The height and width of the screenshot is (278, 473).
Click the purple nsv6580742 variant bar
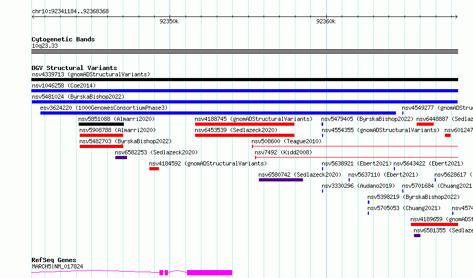point(281,180)
